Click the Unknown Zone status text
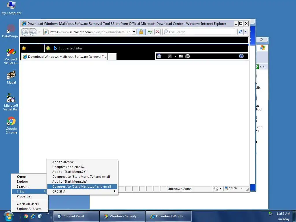Screen dimensions: 296x222 tap(179, 189)
